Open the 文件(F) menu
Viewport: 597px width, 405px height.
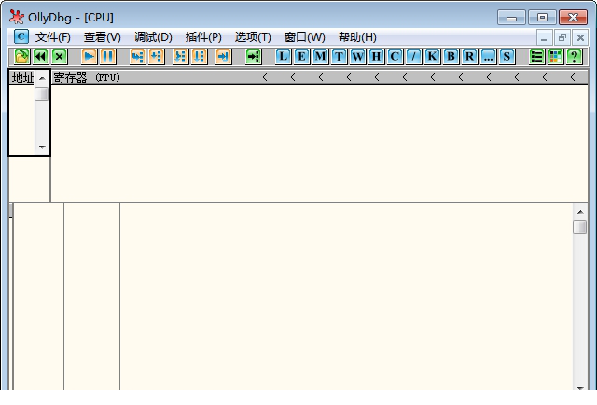point(52,37)
